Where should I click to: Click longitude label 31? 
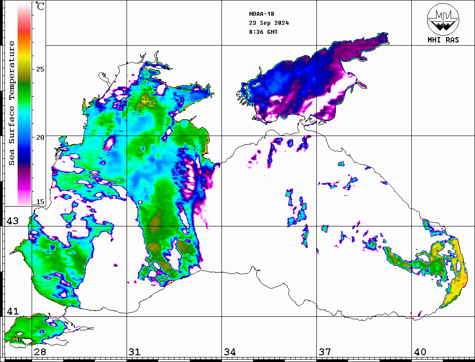(135, 352)
